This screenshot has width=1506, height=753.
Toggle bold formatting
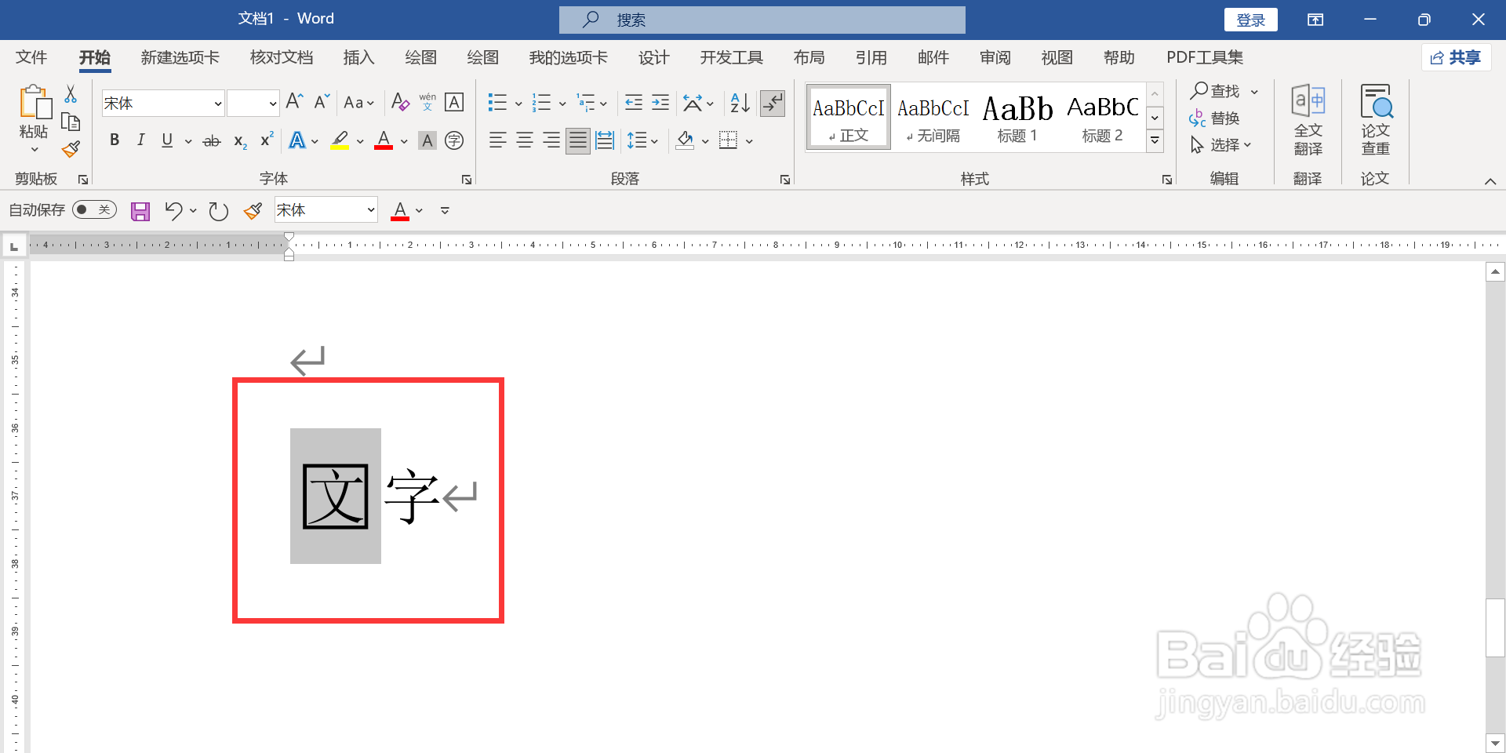115,140
